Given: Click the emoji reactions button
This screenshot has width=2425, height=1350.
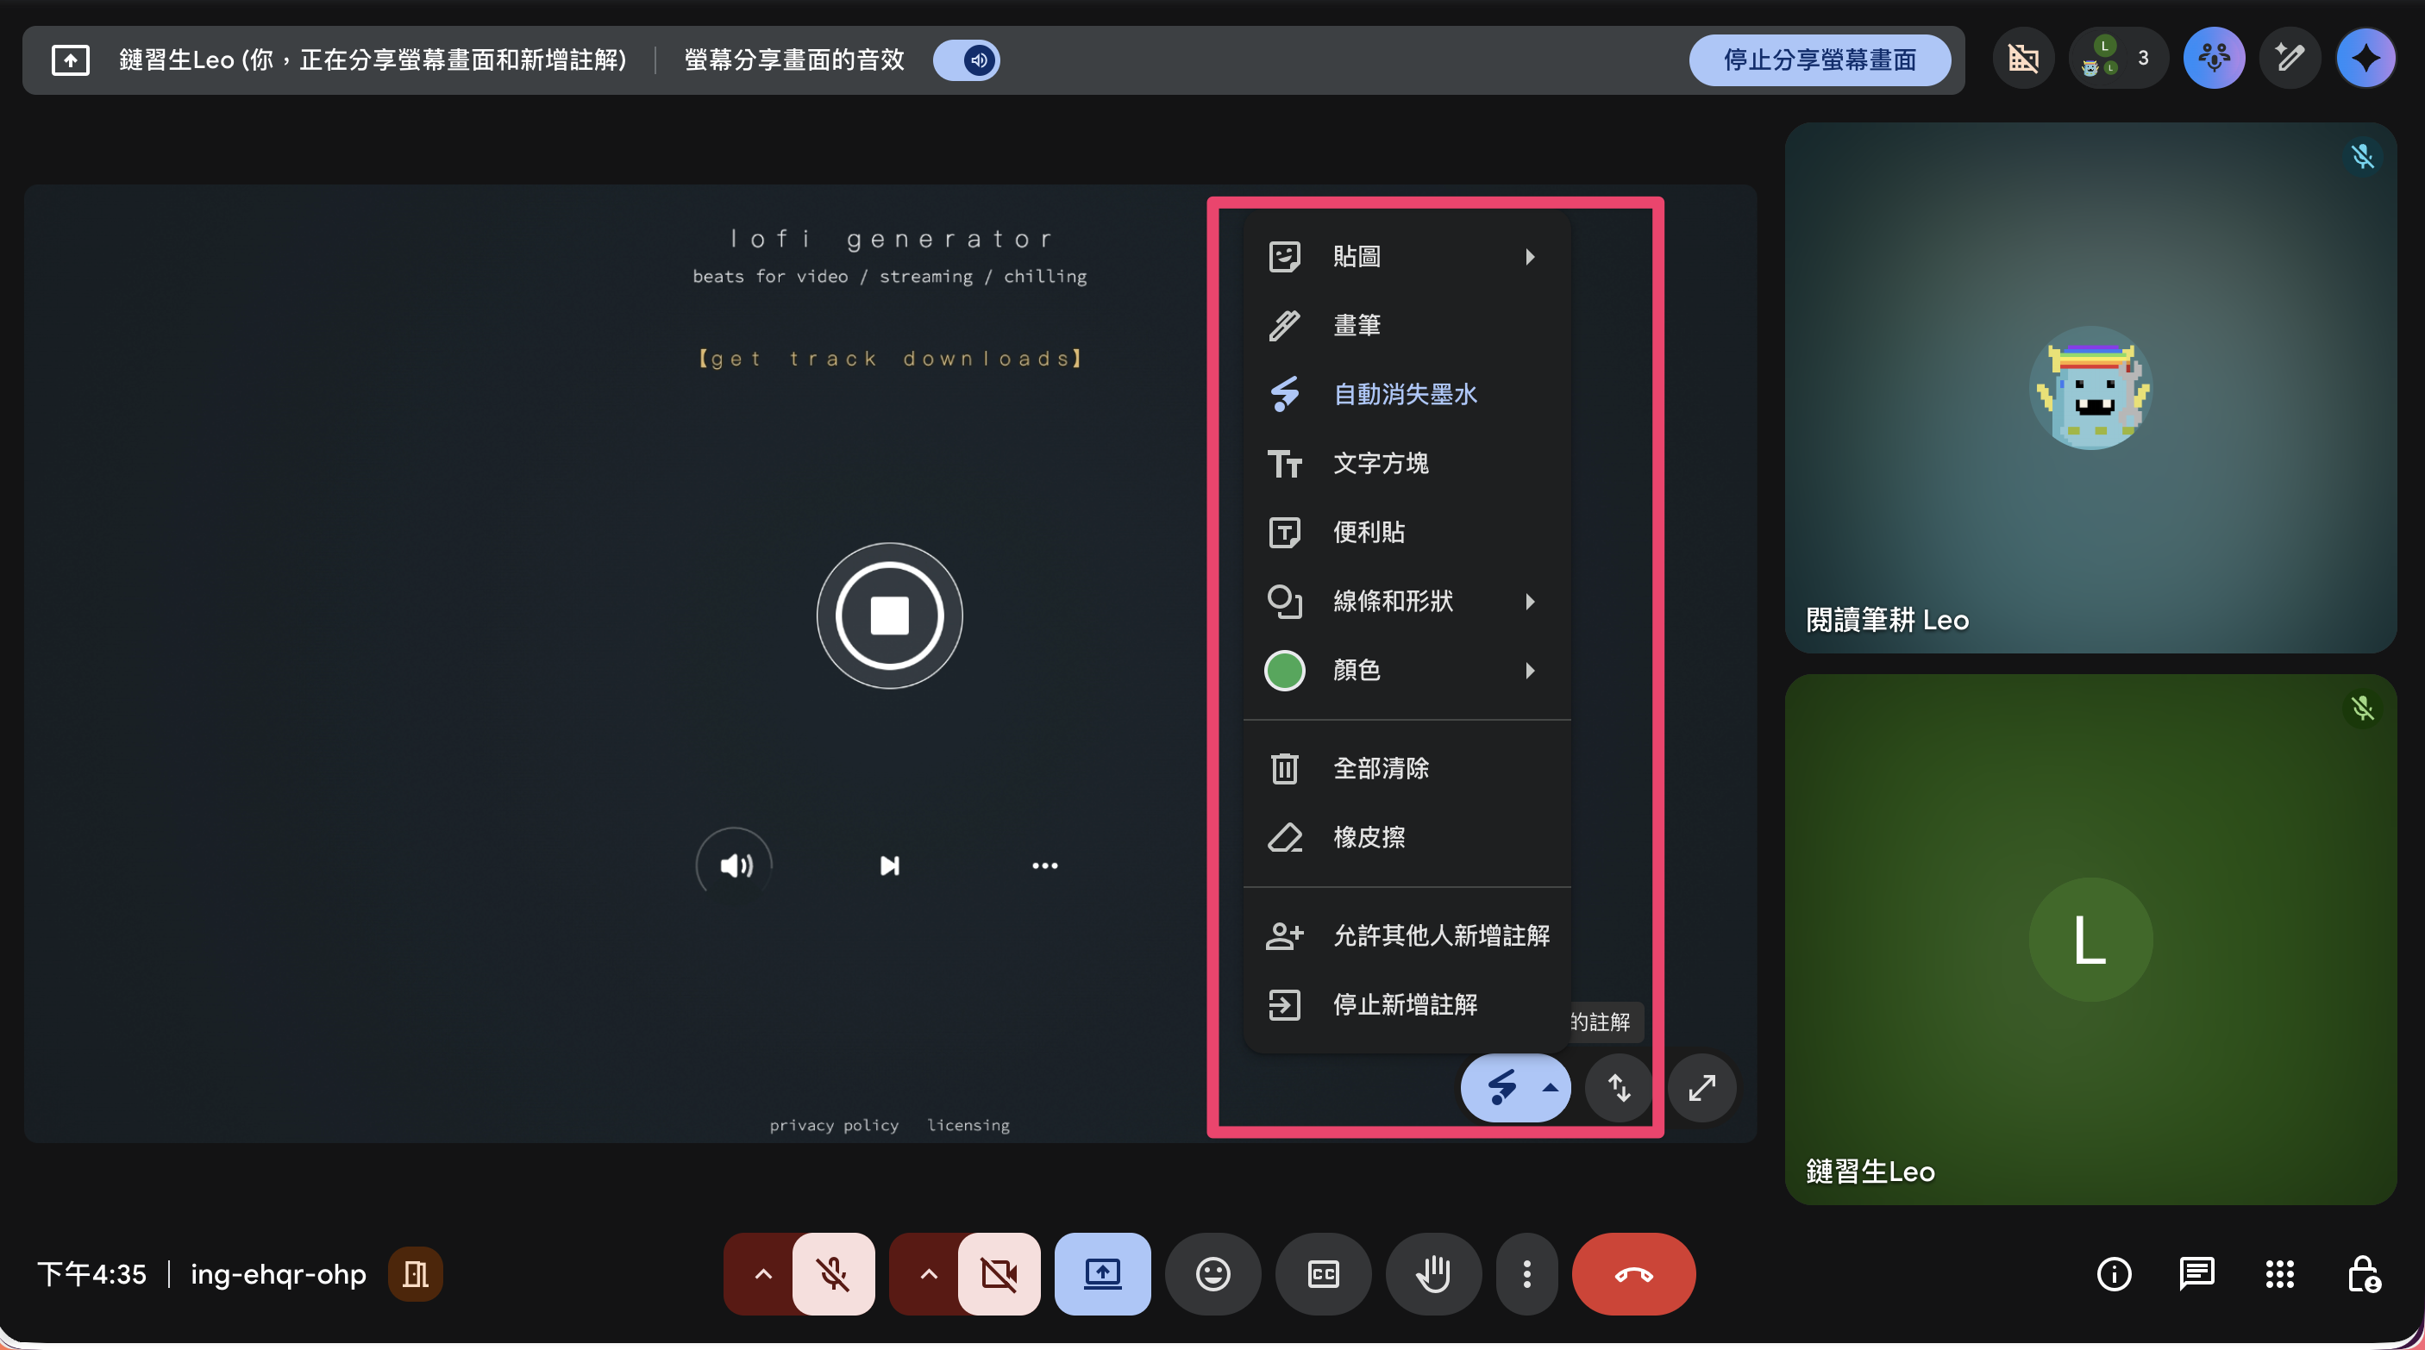Looking at the screenshot, I should point(1212,1274).
